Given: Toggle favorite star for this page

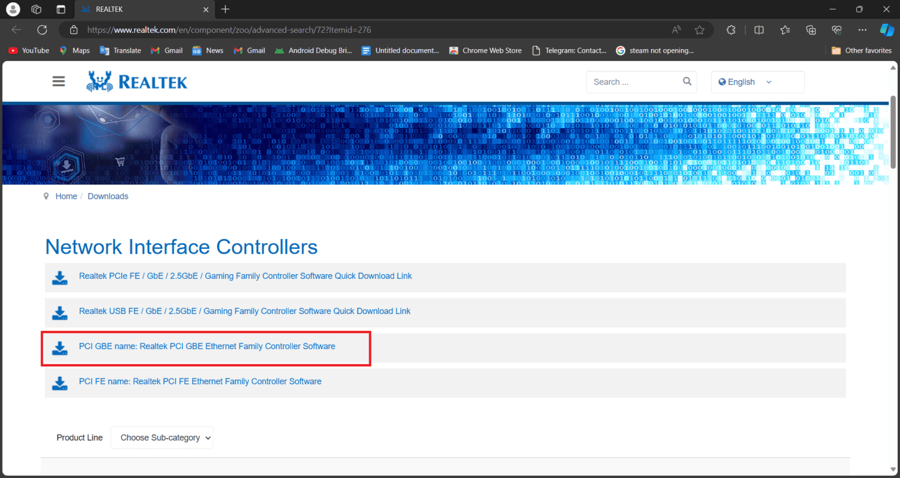Looking at the screenshot, I should (700, 30).
